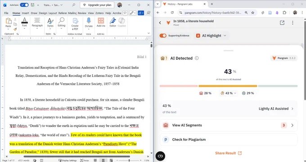Open Lightly AI Assisted details
Viewport: 306px width, 162px height.
(276, 108)
